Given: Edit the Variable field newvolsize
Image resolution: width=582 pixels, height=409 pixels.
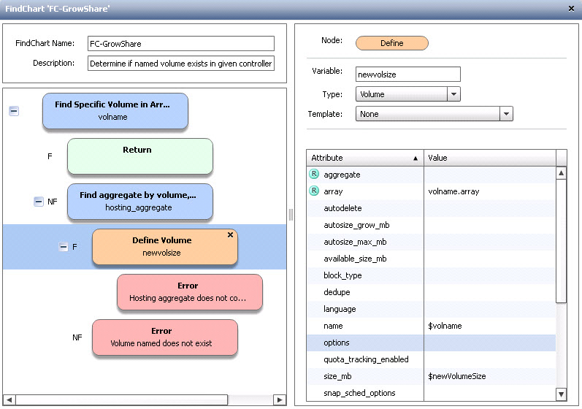Looking at the screenshot, I should [407, 74].
